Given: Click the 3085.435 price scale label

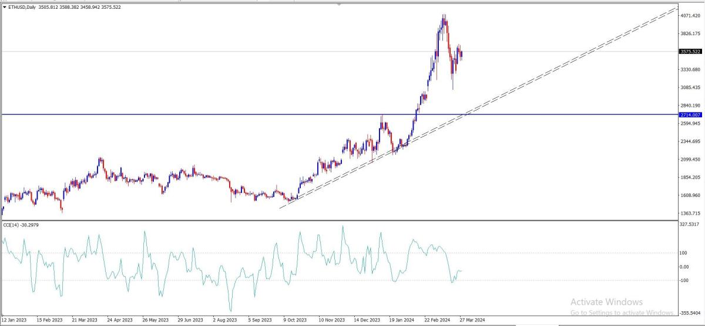Looking at the screenshot, I should point(690,88).
